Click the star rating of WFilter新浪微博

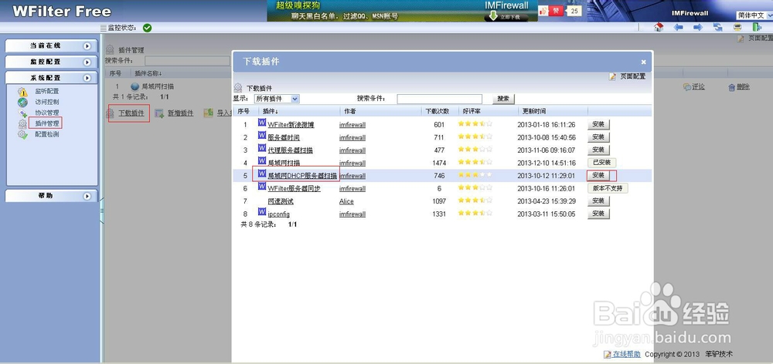tap(475, 124)
